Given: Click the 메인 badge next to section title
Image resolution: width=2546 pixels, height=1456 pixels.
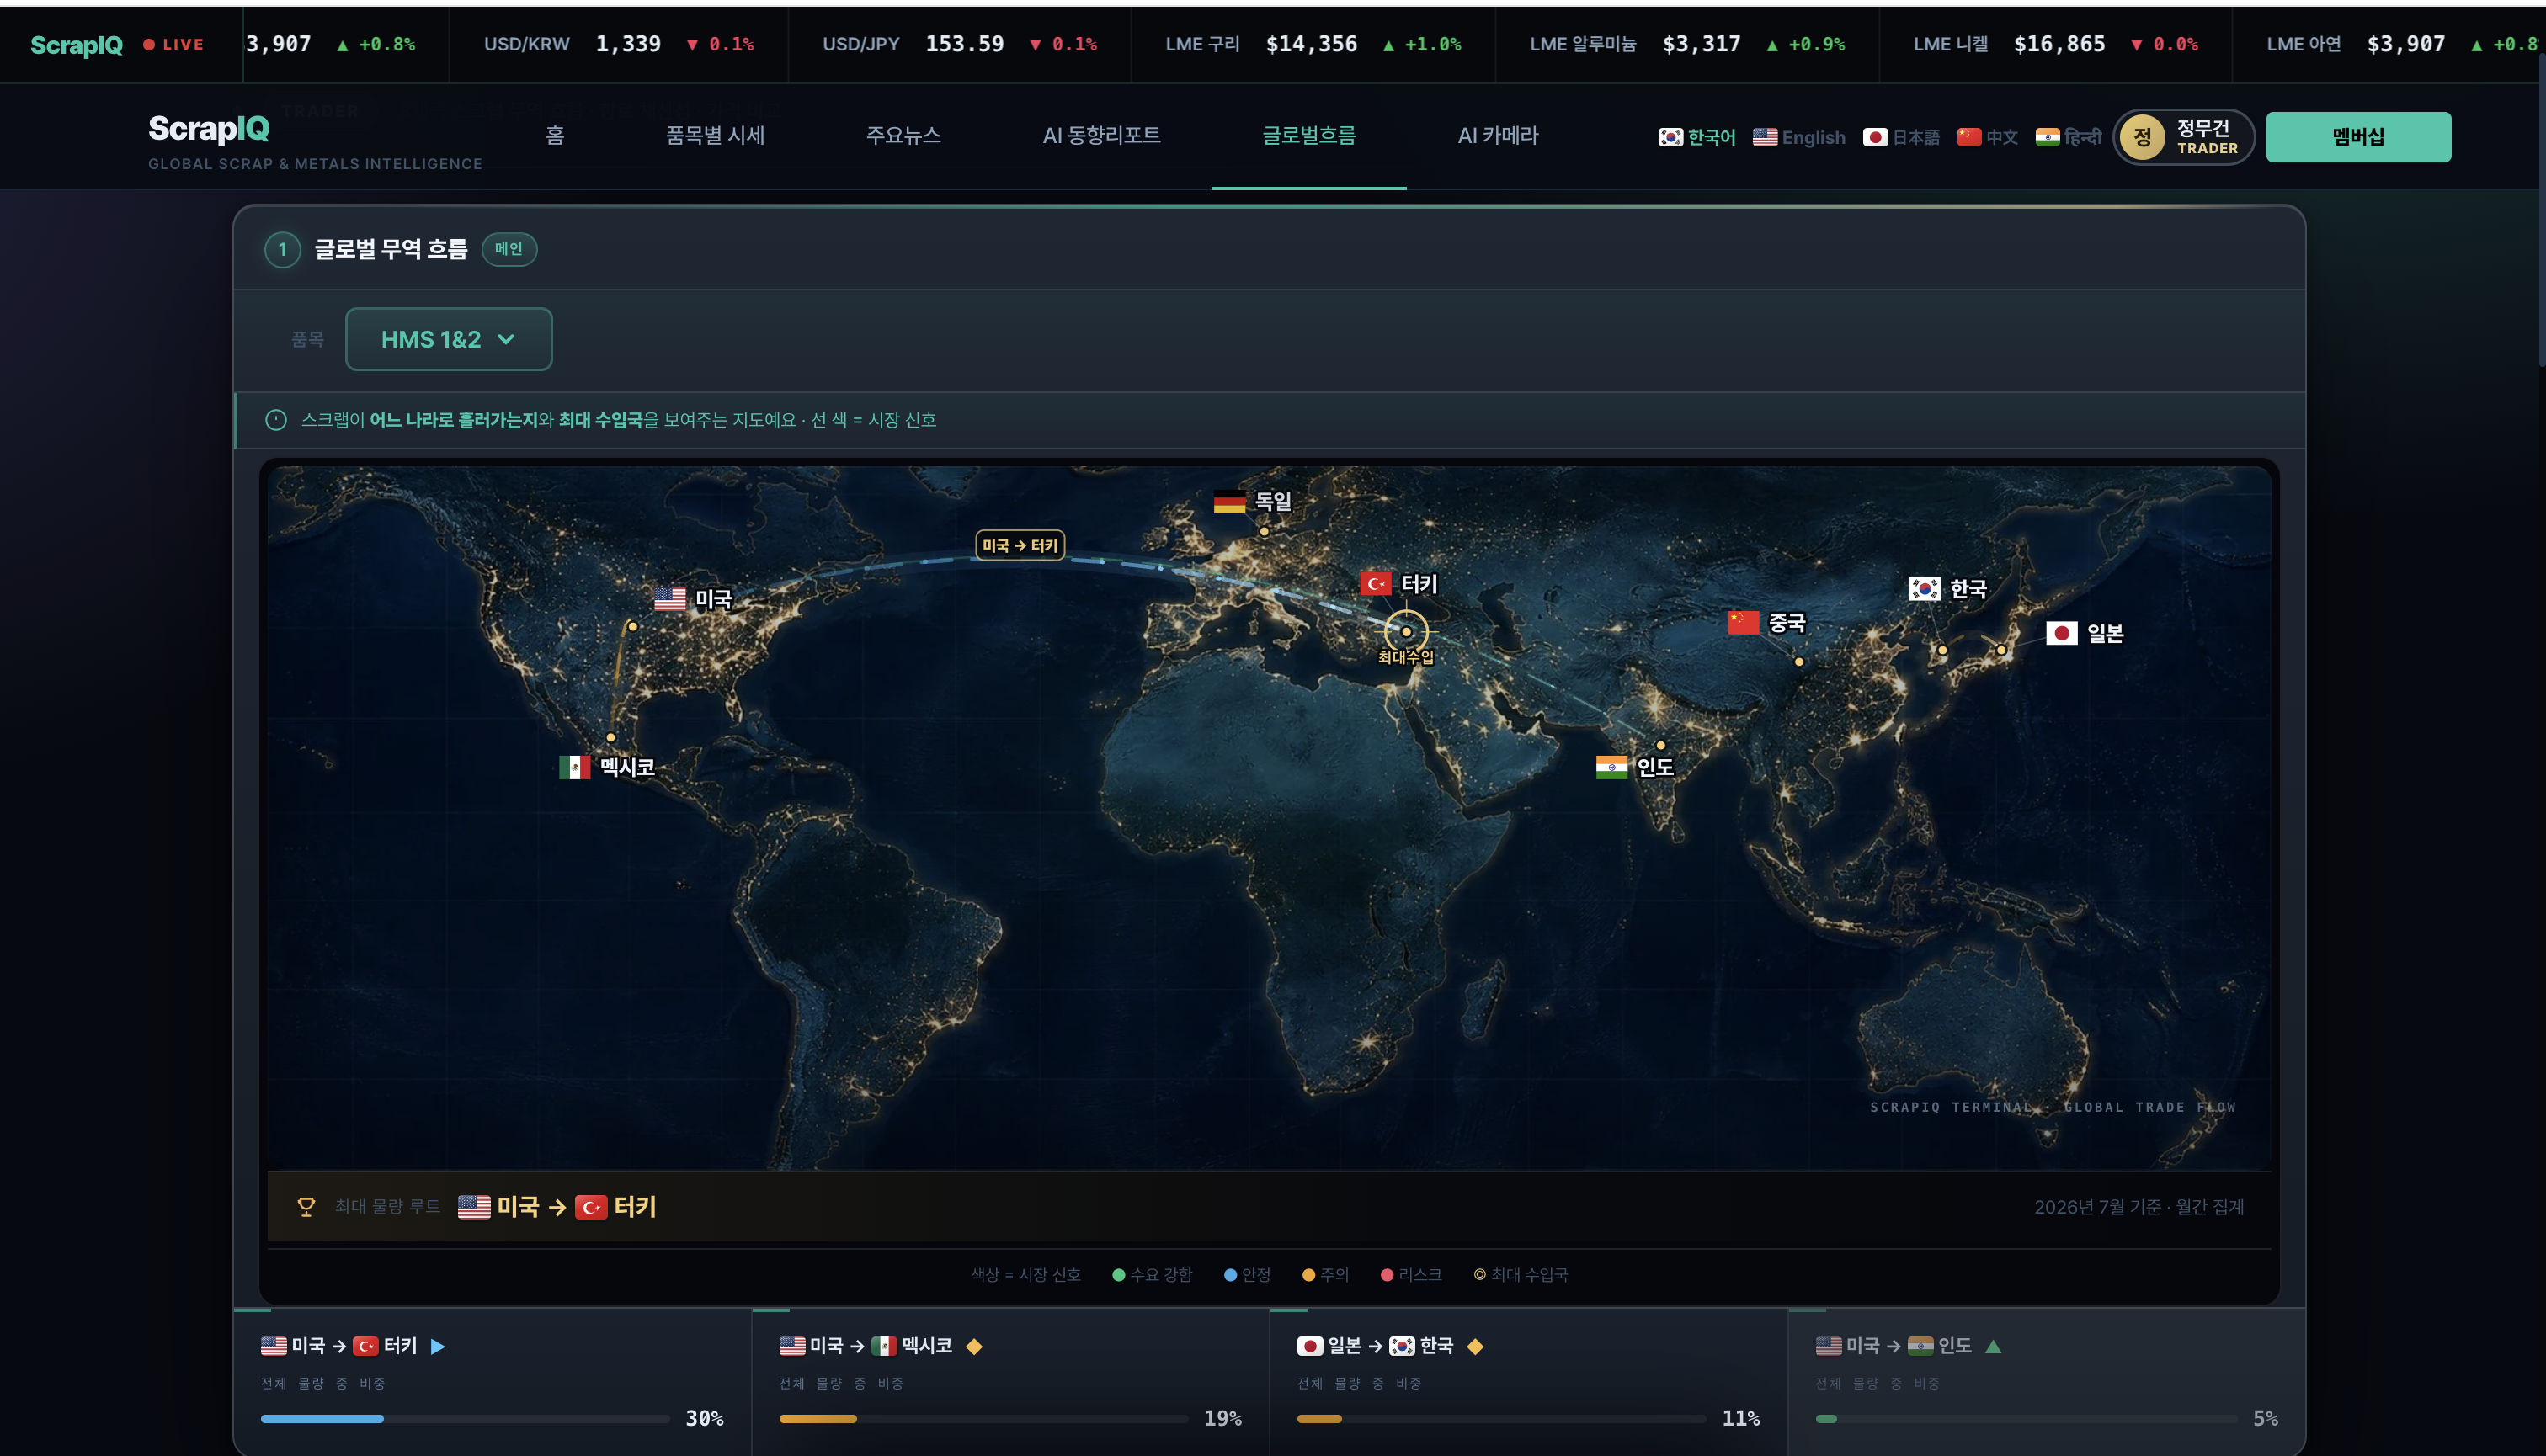Looking at the screenshot, I should 509,249.
